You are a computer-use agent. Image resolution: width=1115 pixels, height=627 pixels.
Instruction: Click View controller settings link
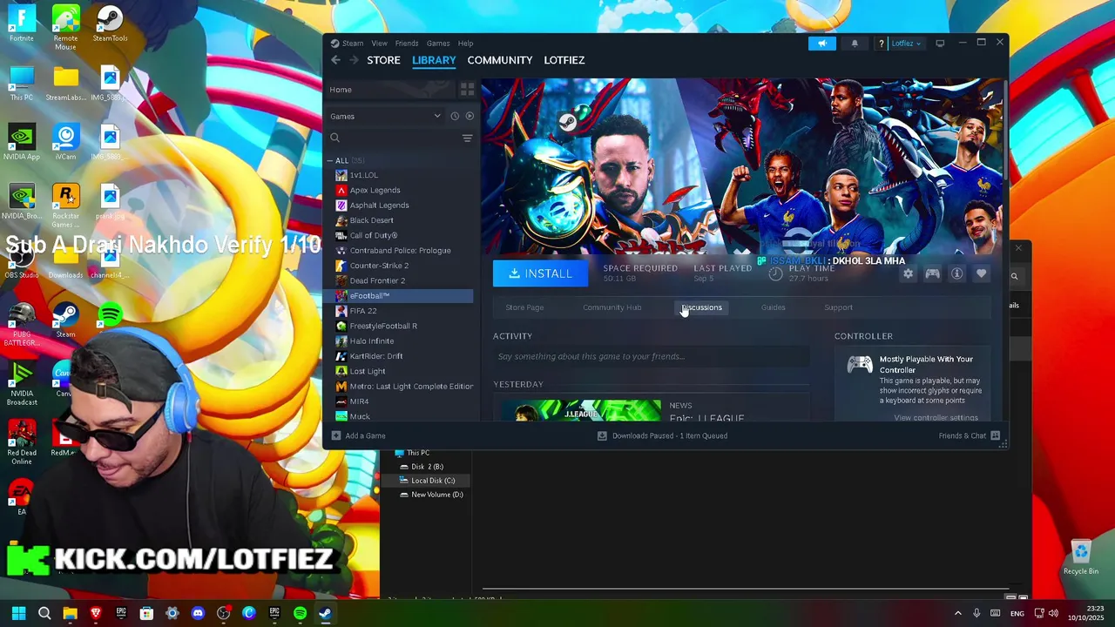click(936, 417)
